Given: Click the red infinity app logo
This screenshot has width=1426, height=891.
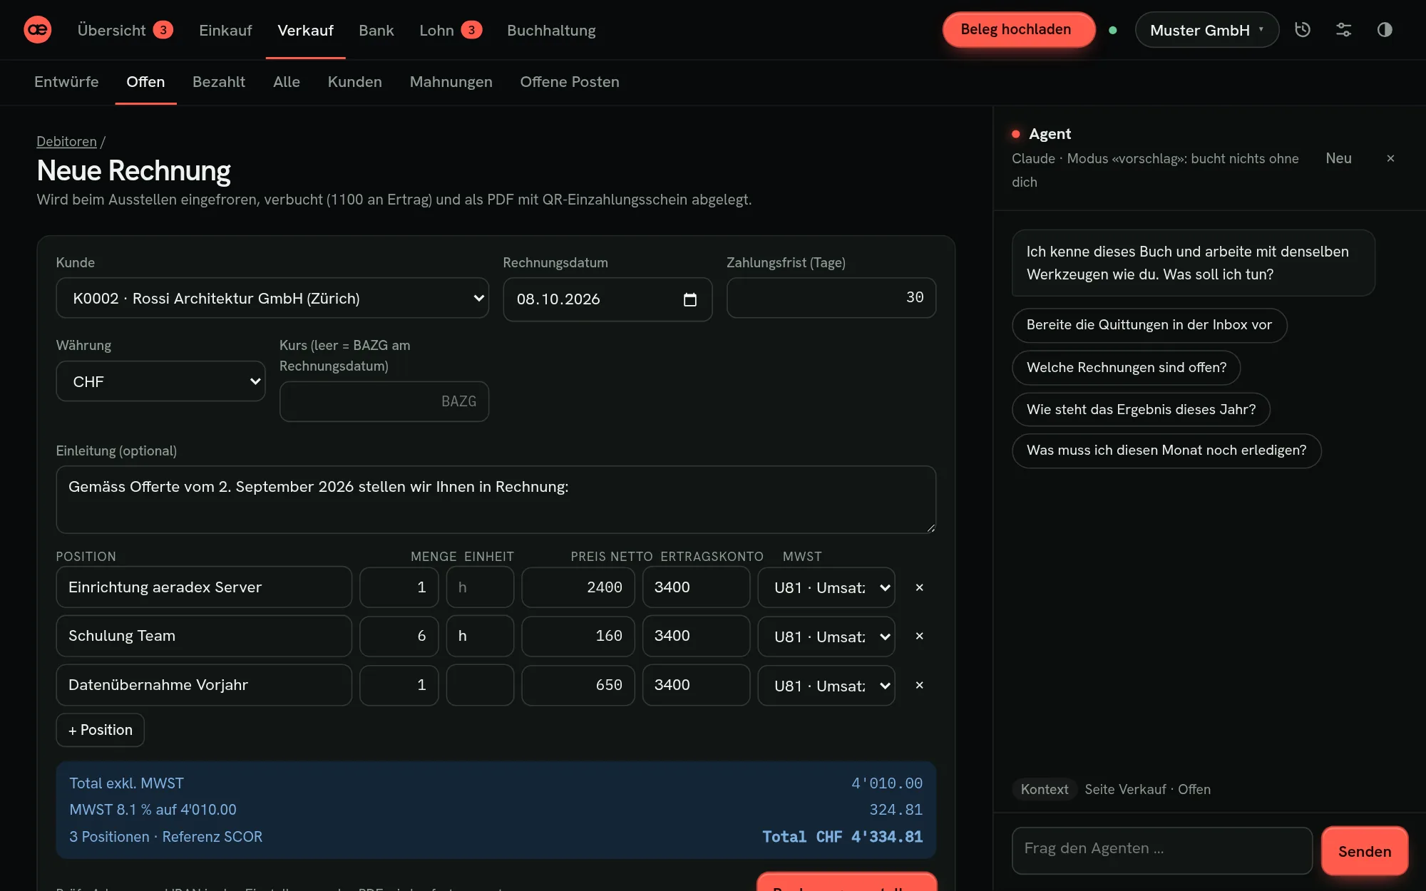Looking at the screenshot, I should (x=38, y=30).
